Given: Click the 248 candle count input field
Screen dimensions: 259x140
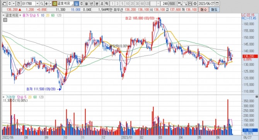Looking at the screenshot, I should point(165,3).
